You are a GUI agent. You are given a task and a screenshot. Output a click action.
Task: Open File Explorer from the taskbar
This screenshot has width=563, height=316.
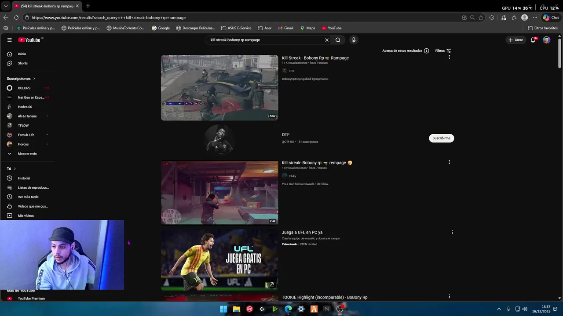[236, 309]
